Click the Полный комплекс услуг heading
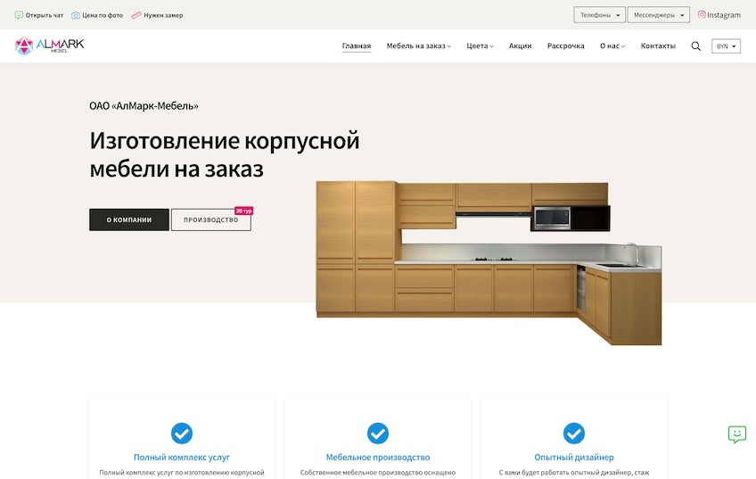The width and height of the screenshot is (756, 479). pos(182,458)
